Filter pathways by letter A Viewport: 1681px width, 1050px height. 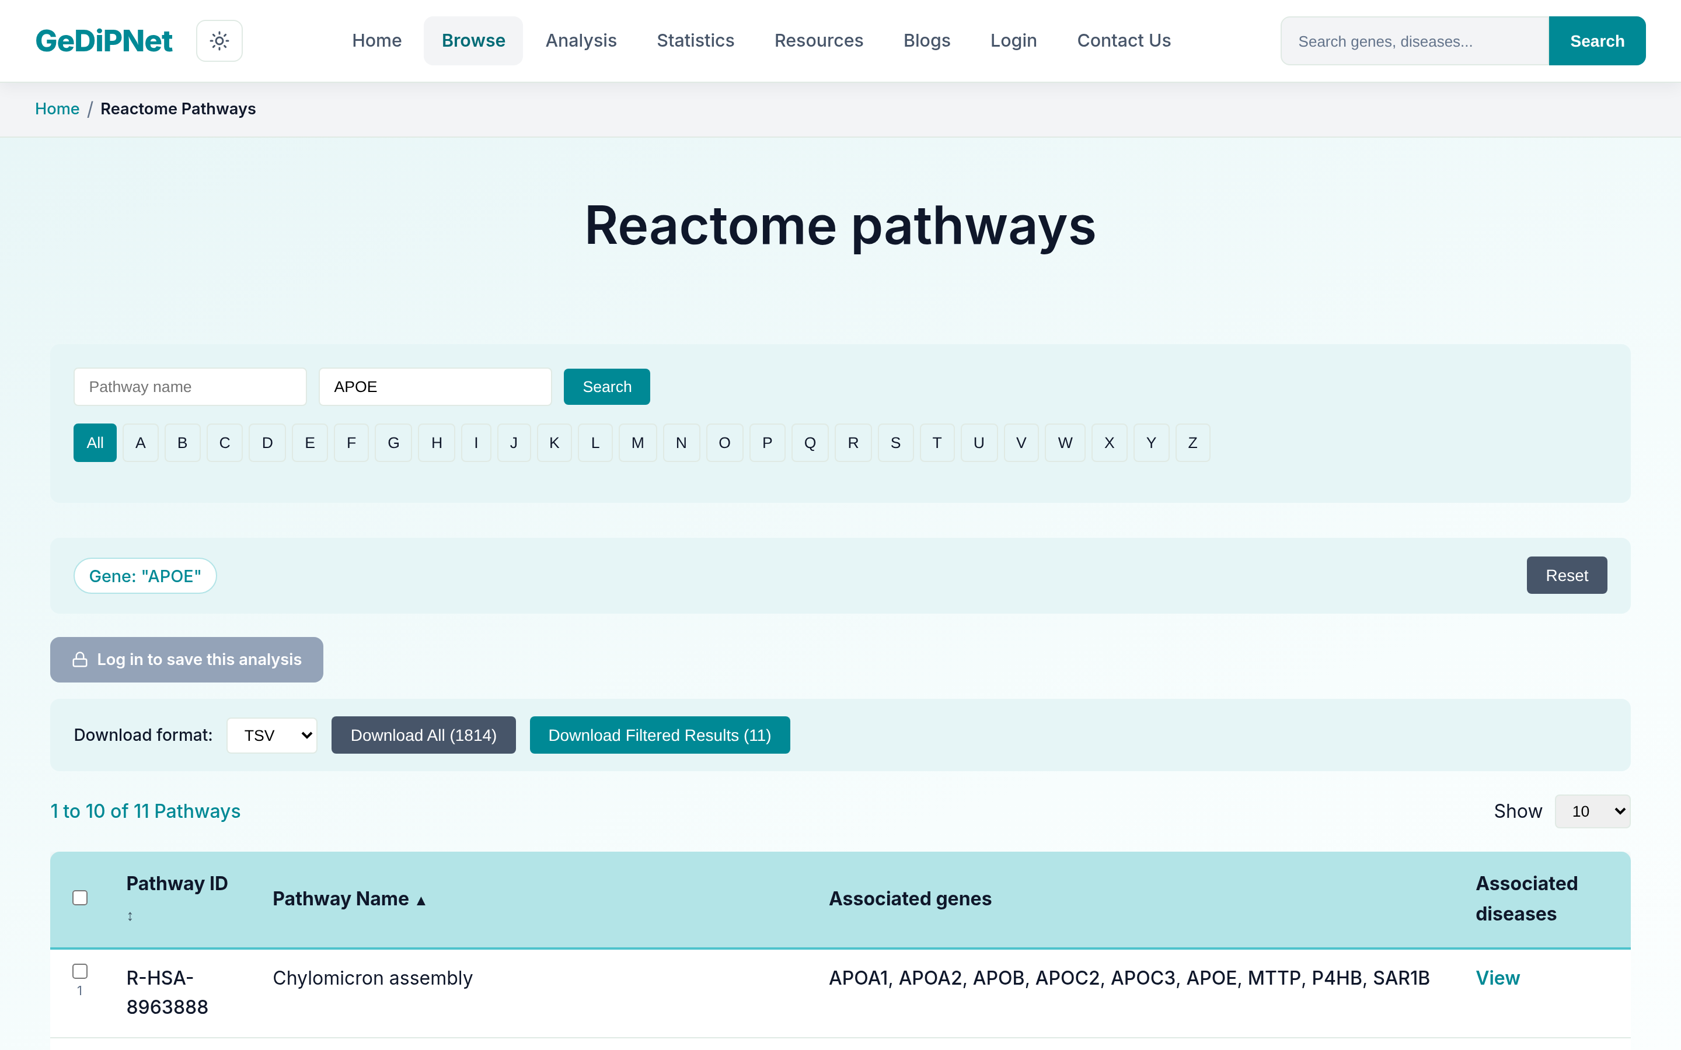point(140,443)
